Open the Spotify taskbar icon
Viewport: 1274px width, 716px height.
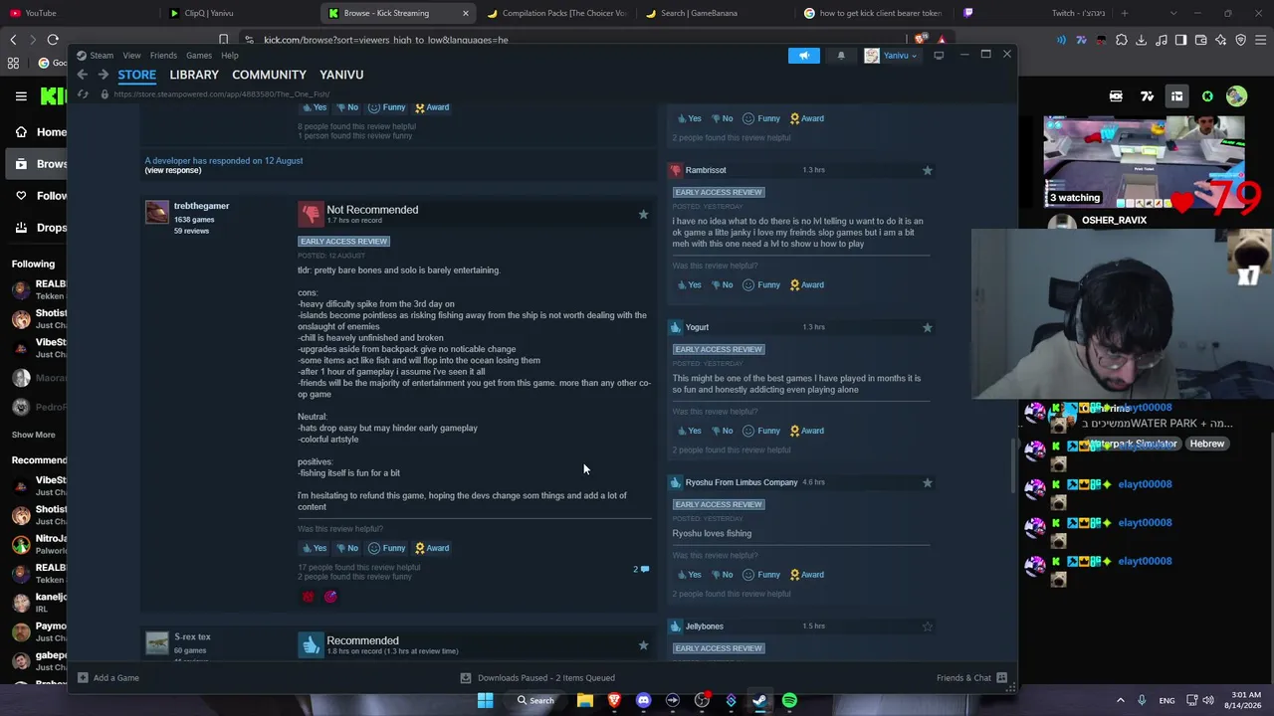point(789,700)
